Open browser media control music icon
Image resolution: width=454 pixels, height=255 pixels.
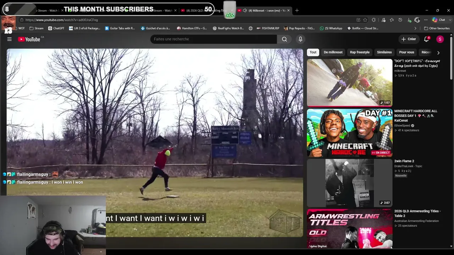(x=383, y=20)
